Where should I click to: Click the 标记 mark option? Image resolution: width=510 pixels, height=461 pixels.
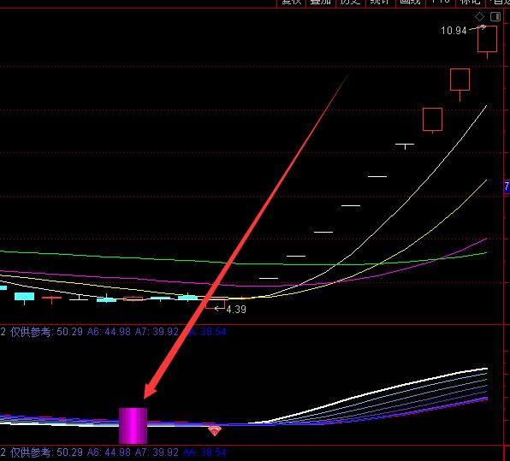click(x=470, y=3)
